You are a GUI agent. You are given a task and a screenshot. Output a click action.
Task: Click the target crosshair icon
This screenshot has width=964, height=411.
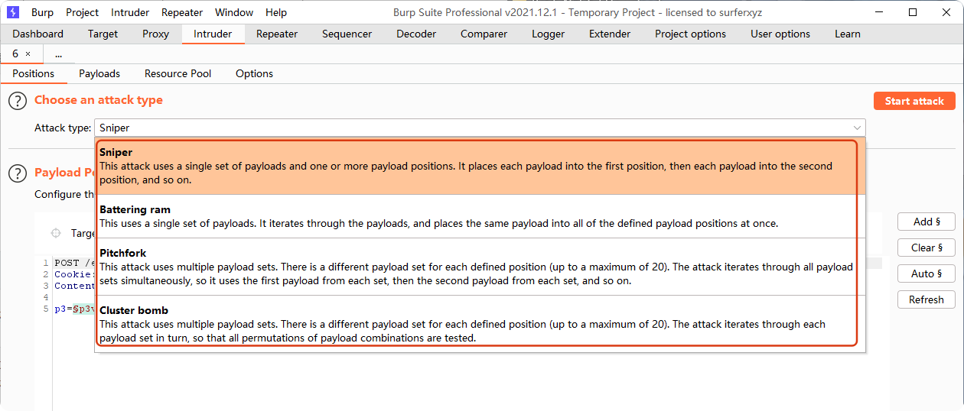click(56, 233)
